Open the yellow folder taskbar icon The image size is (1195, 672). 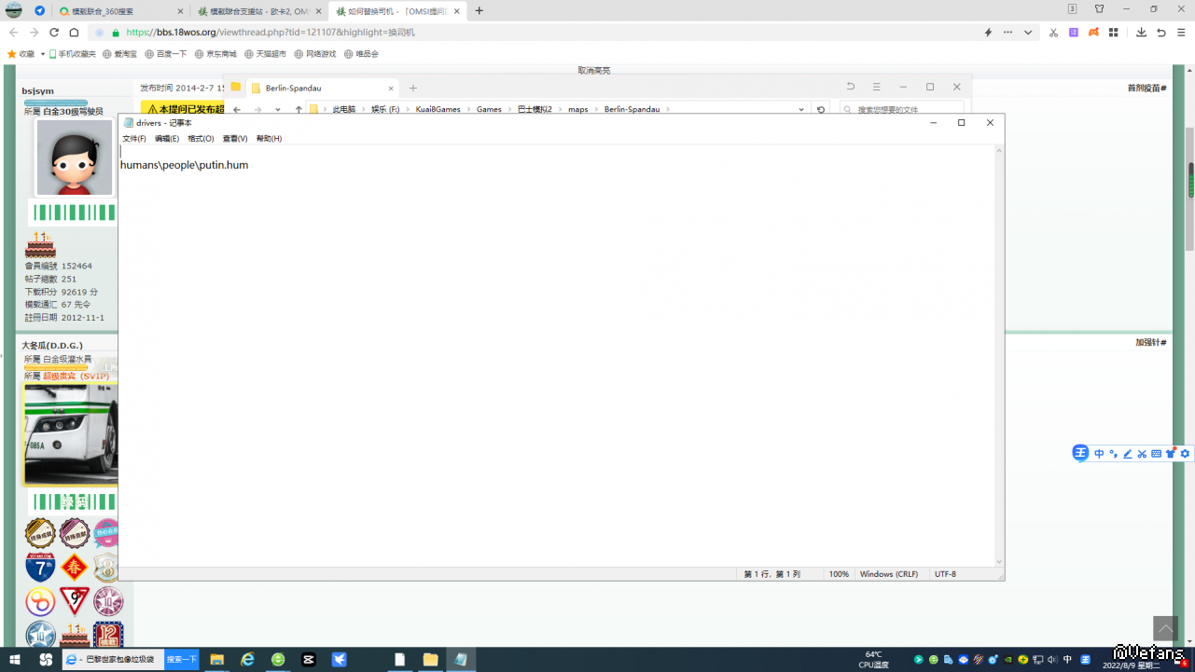tap(430, 660)
